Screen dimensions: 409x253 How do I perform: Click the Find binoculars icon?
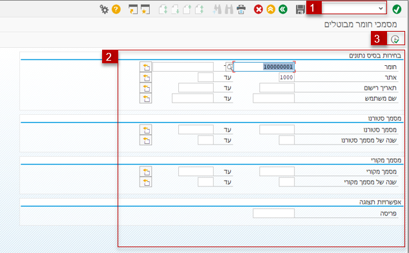tap(229, 10)
